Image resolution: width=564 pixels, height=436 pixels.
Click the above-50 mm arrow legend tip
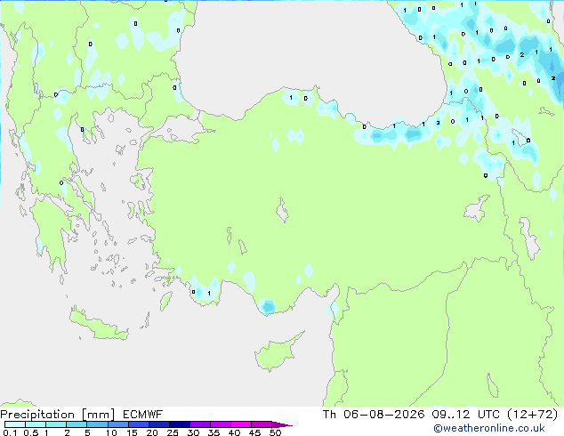[282, 424]
